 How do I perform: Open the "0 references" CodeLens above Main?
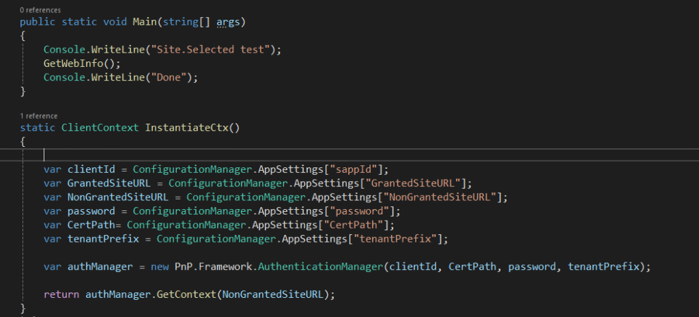pyautogui.click(x=40, y=10)
